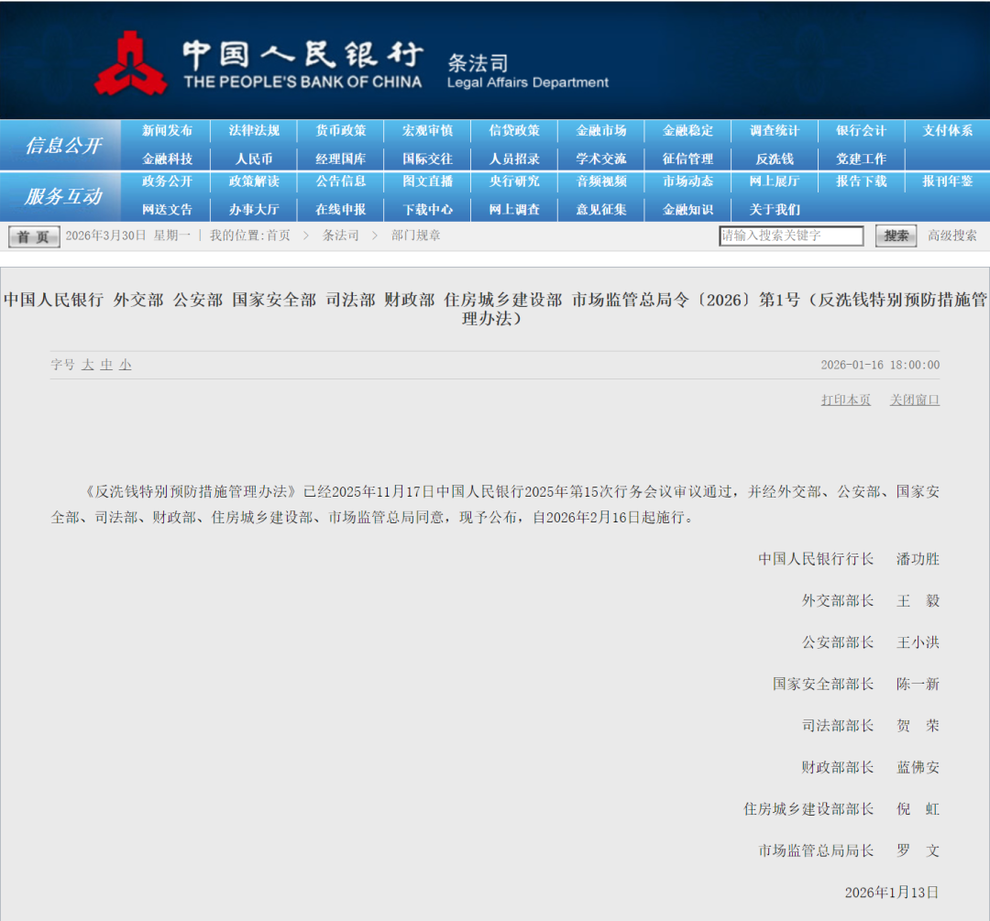This screenshot has height=921, width=990.
Task: Open 高级搜索 advanced search link
Action: pos(952,236)
